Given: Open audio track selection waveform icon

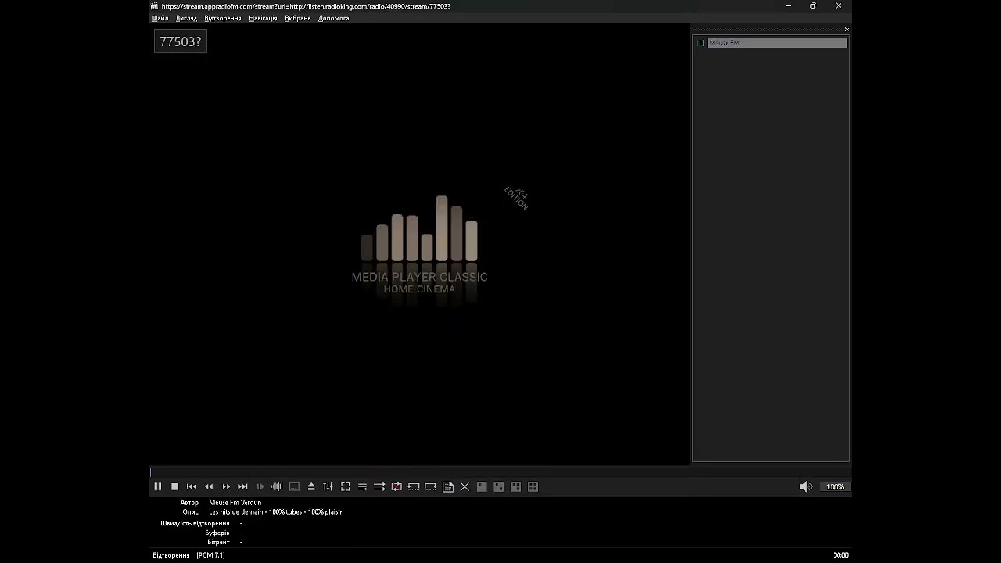Looking at the screenshot, I should (277, 486).
